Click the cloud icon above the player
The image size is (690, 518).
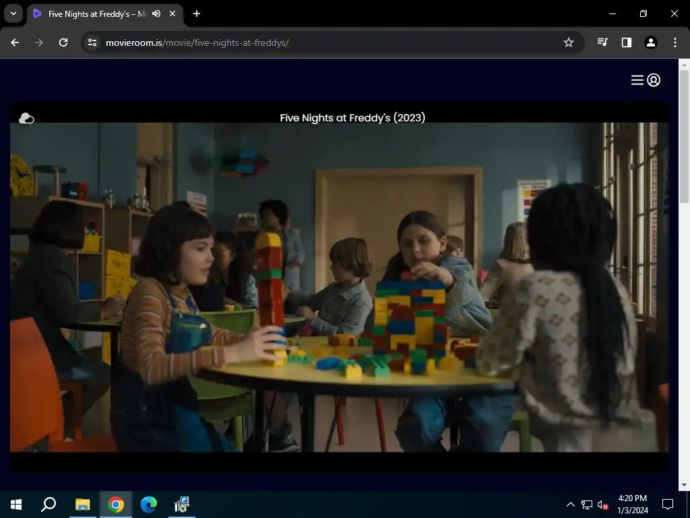pyautogui.click(x=26, y=118)
